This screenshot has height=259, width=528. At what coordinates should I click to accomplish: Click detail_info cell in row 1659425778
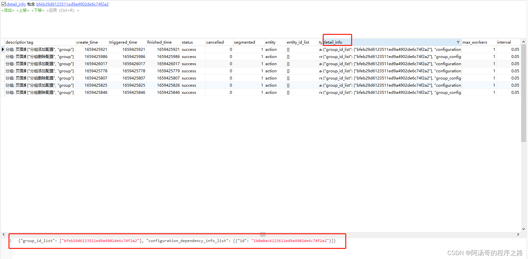392,71
